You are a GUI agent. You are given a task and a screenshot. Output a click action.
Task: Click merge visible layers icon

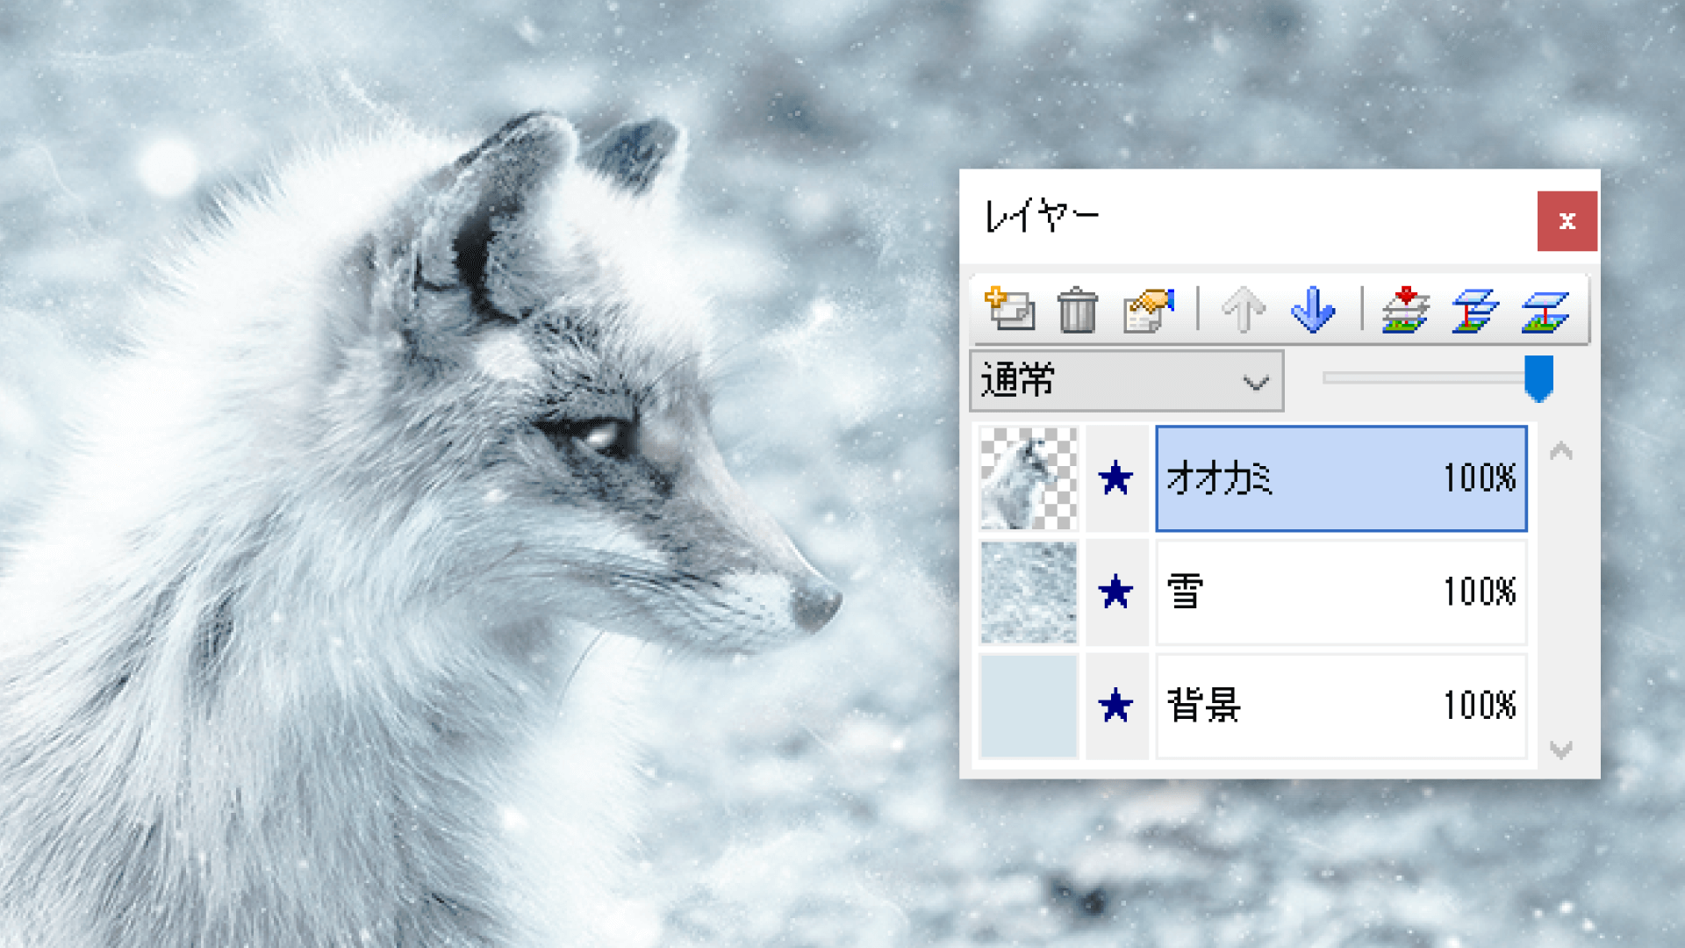click(1475, 310)
